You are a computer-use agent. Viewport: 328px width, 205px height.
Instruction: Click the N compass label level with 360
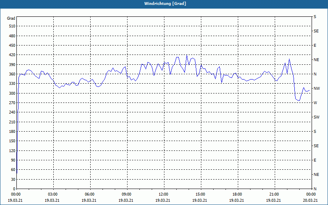(315, 74)
